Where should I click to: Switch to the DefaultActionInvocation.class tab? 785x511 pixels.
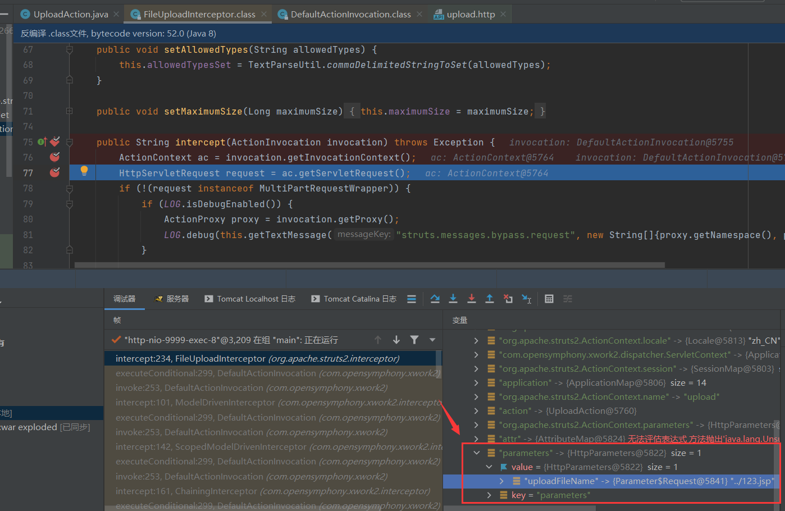[x=350, y=14]
